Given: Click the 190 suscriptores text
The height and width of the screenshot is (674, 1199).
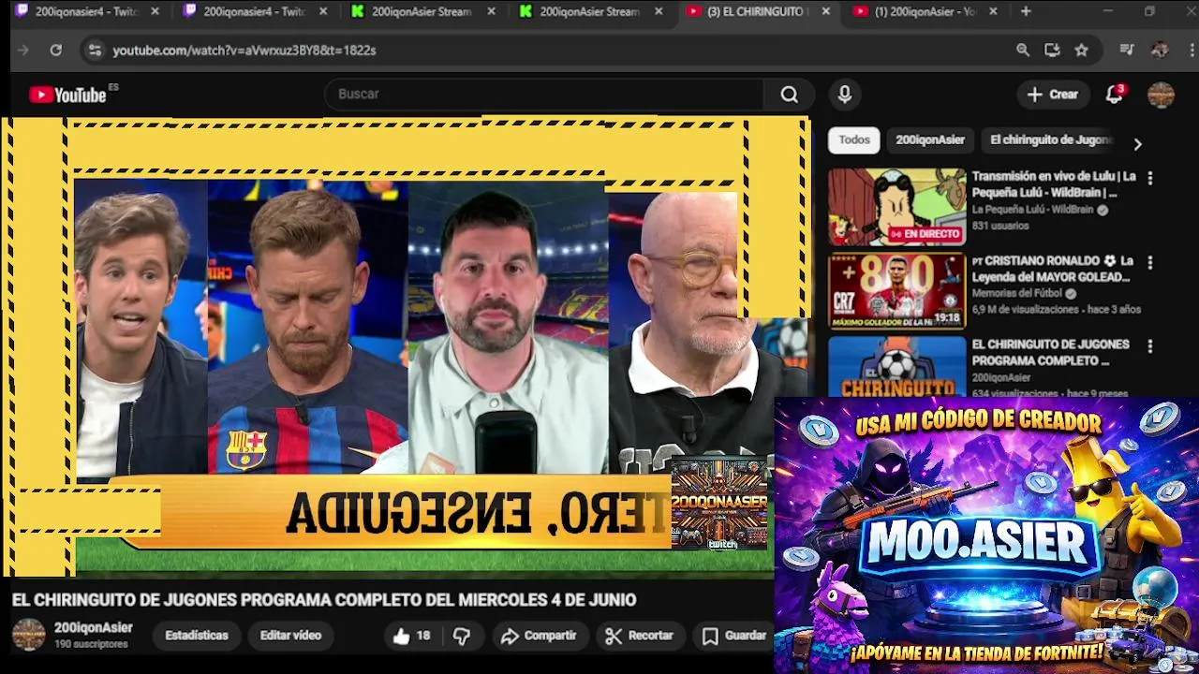Looking at the screenshot, I should pyautogui.click(x=91, y=645).
